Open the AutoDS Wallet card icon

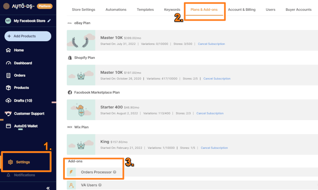(x=8, y=126)
